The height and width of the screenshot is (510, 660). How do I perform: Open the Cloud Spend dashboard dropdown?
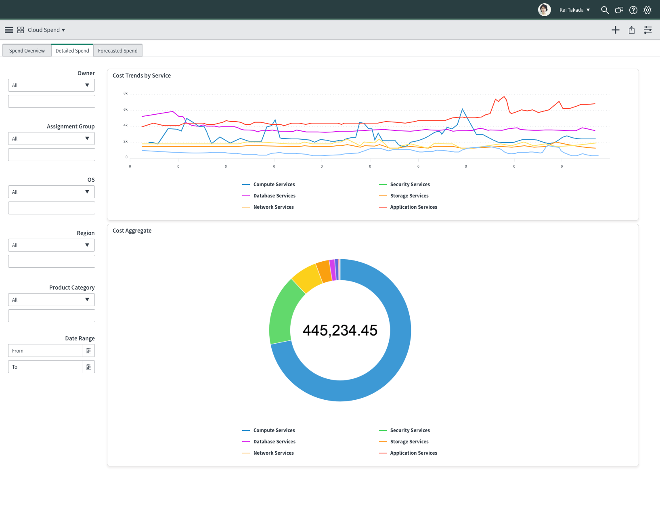tap(46, 30)
